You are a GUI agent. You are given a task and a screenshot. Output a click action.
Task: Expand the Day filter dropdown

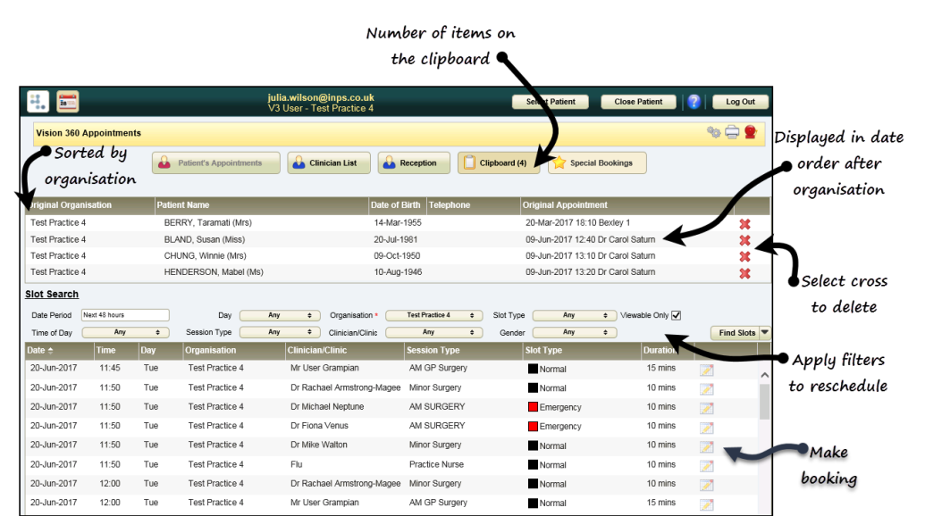(x=280, y=315)
